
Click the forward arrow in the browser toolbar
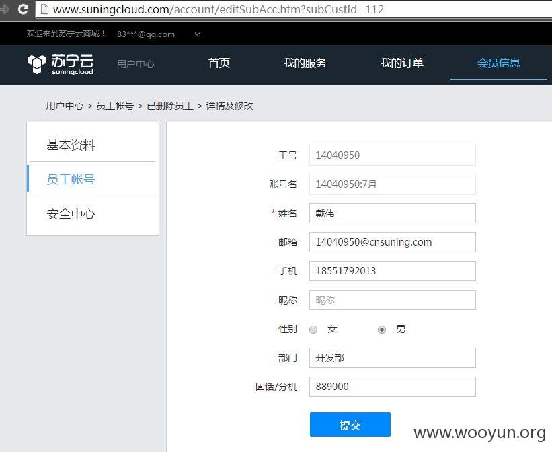point(4,9)
